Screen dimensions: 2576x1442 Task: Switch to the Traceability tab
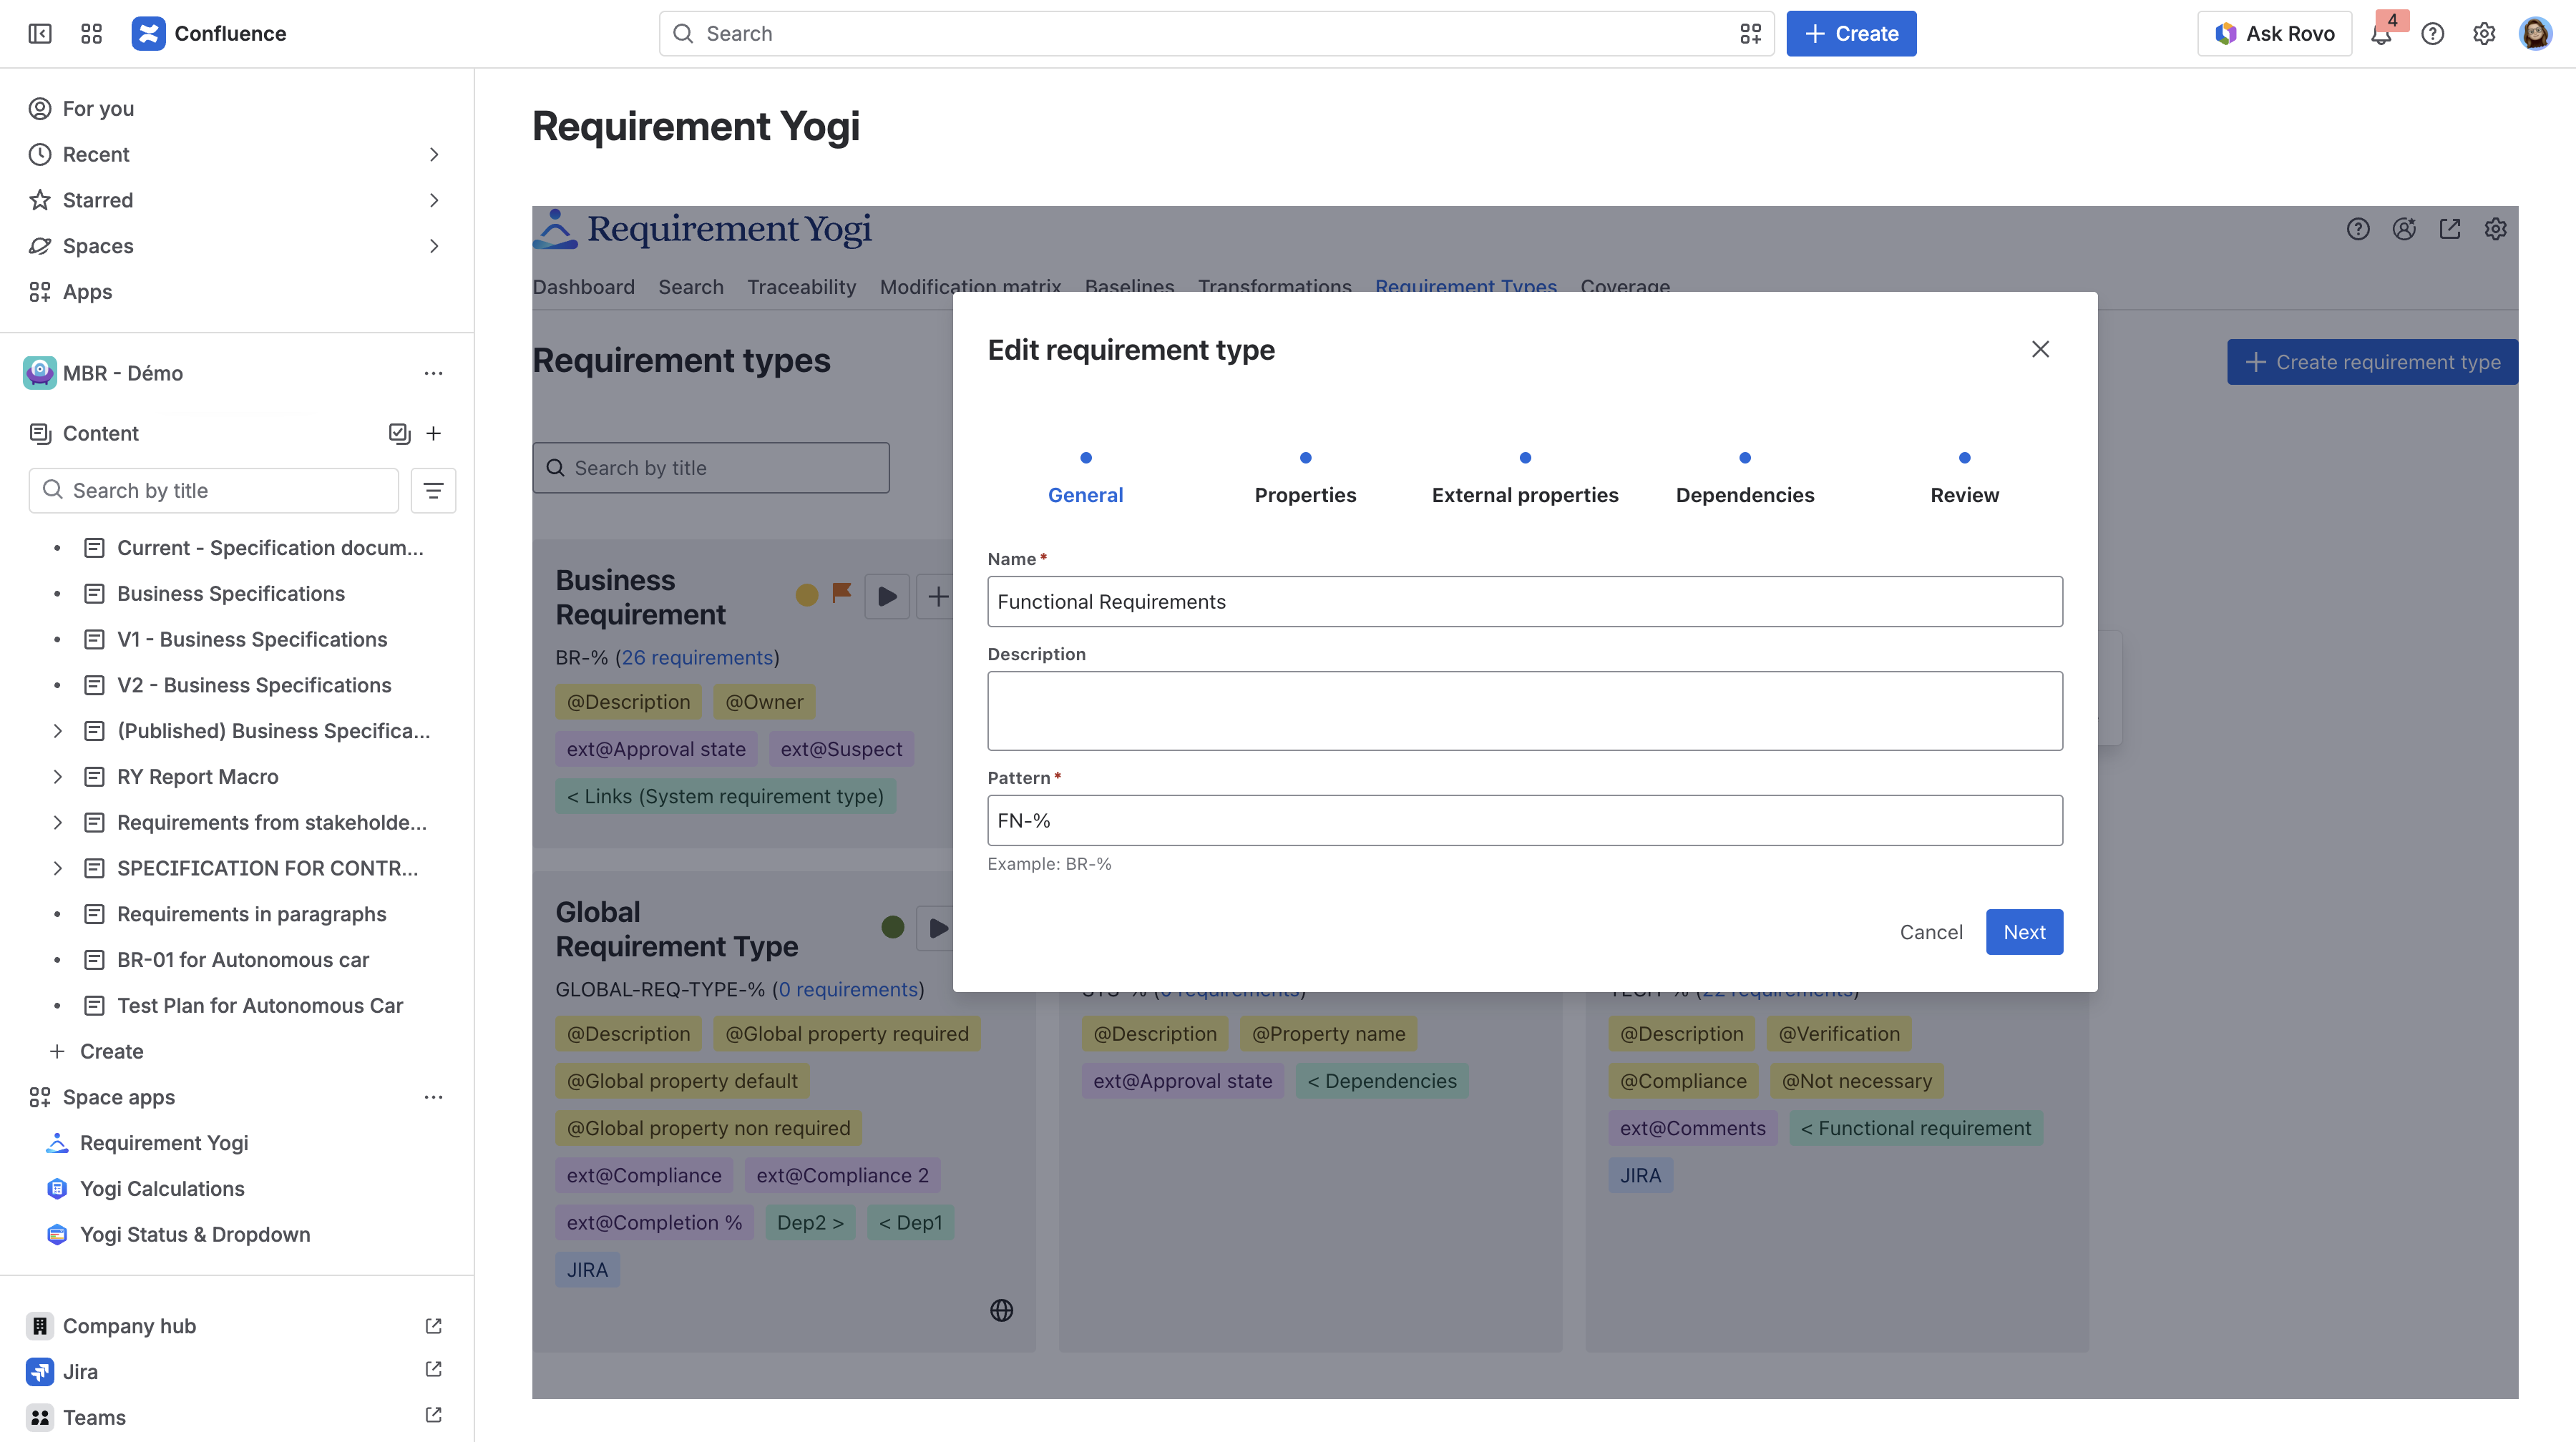(801, 288)
